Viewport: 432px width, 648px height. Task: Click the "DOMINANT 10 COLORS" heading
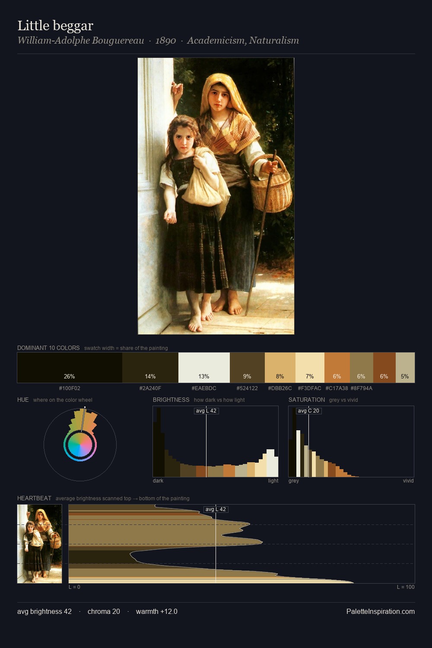[48, 348]
